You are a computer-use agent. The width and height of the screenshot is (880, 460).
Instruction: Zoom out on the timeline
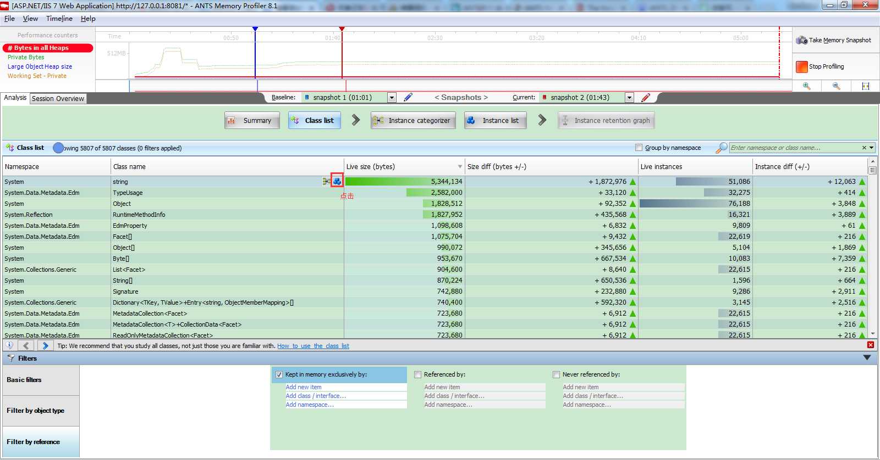(837, 86)
